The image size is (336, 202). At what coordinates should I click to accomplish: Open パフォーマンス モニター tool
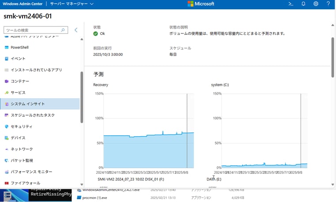[40, 172]
